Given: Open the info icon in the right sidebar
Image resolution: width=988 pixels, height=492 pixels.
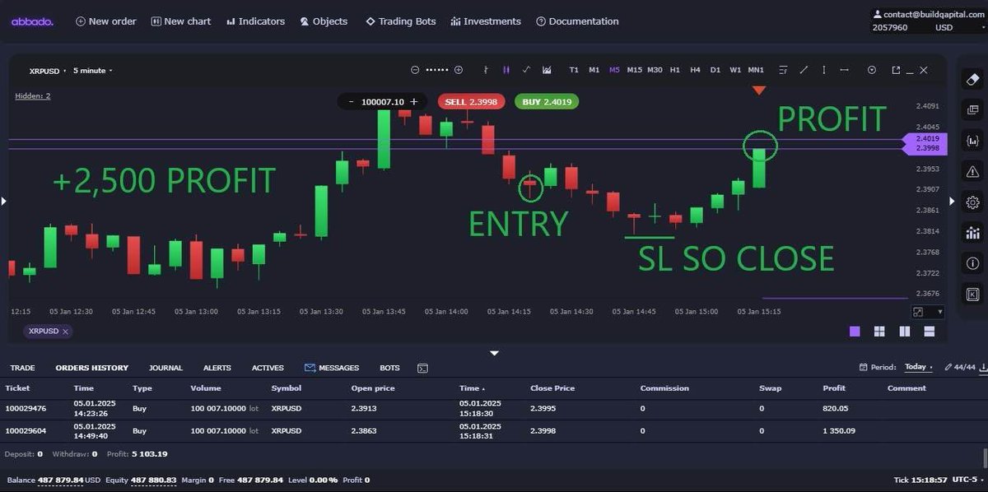Looking at the screenshot, I should tap(972, 262).
